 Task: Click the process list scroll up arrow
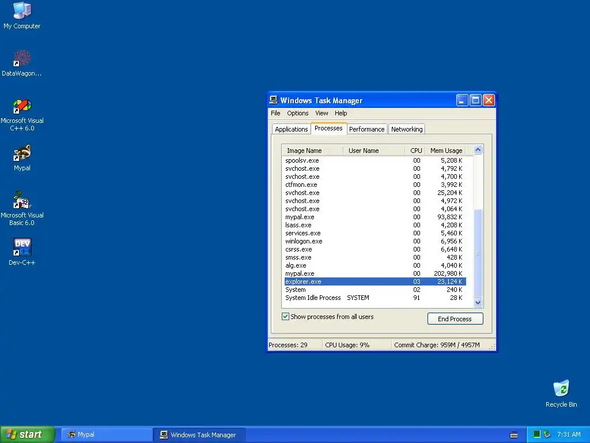click(x=478, y=150)
